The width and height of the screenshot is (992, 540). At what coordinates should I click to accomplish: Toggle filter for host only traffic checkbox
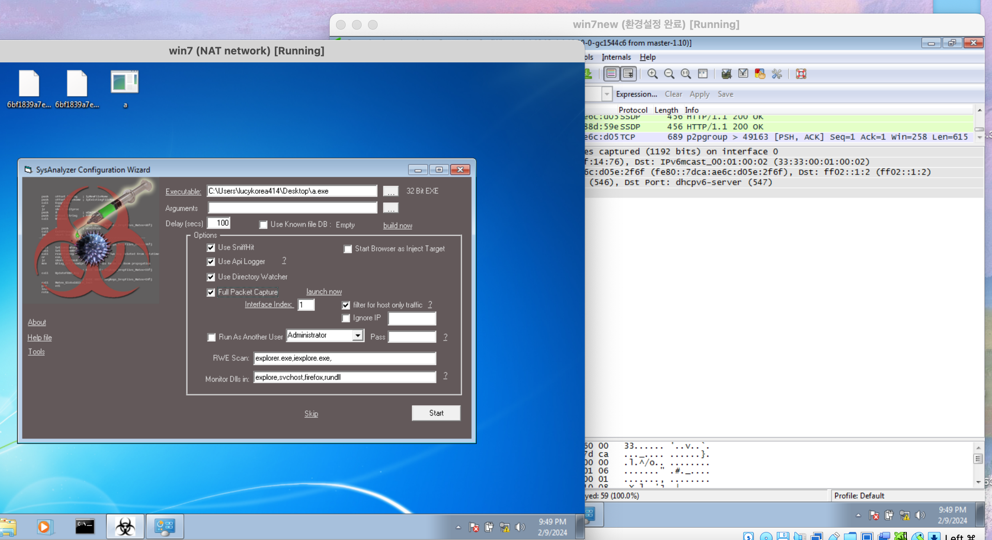click(x=346, y=305)
